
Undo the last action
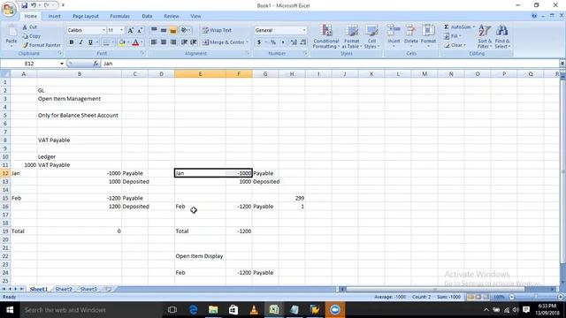(34, 5)
